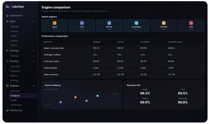Open the Catalogs sidebar item
The height and width of the screenshot is (124, 210).
pyautogui.click(x=15, y=27)
